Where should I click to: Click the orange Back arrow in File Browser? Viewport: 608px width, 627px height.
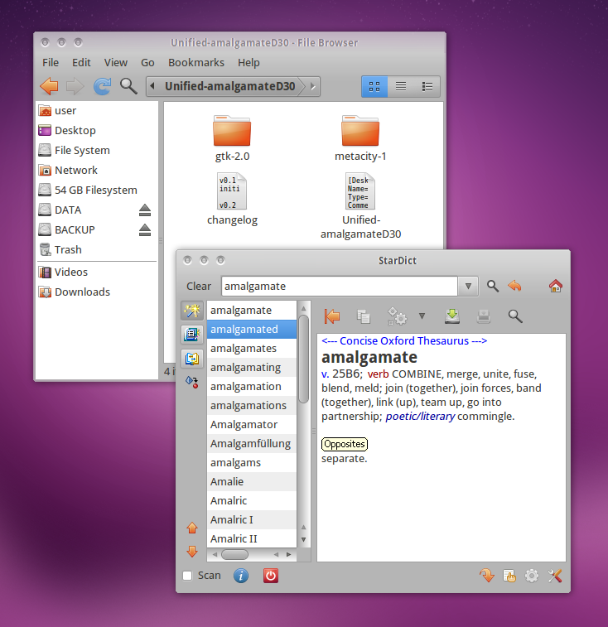[49, 86]
